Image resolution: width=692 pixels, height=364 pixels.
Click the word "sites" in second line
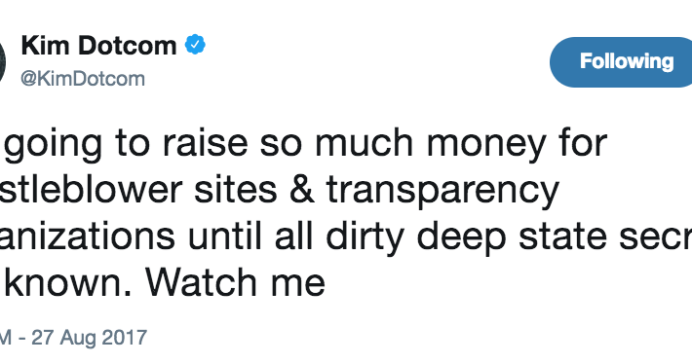click(x=236, y=190)
